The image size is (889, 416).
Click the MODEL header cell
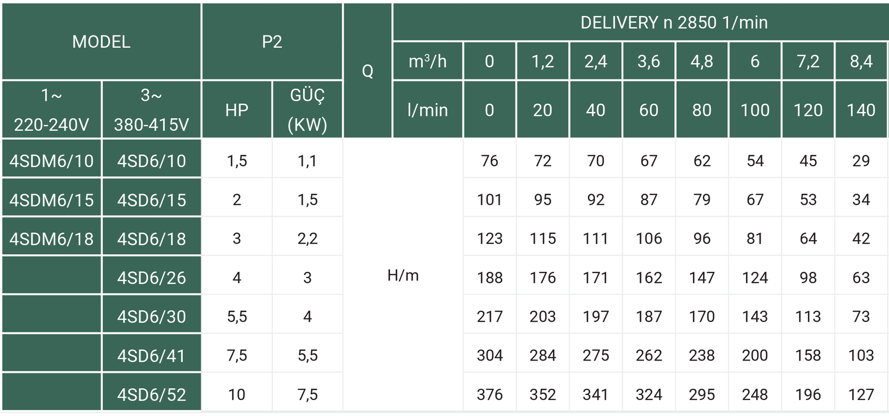click(101, 42)
